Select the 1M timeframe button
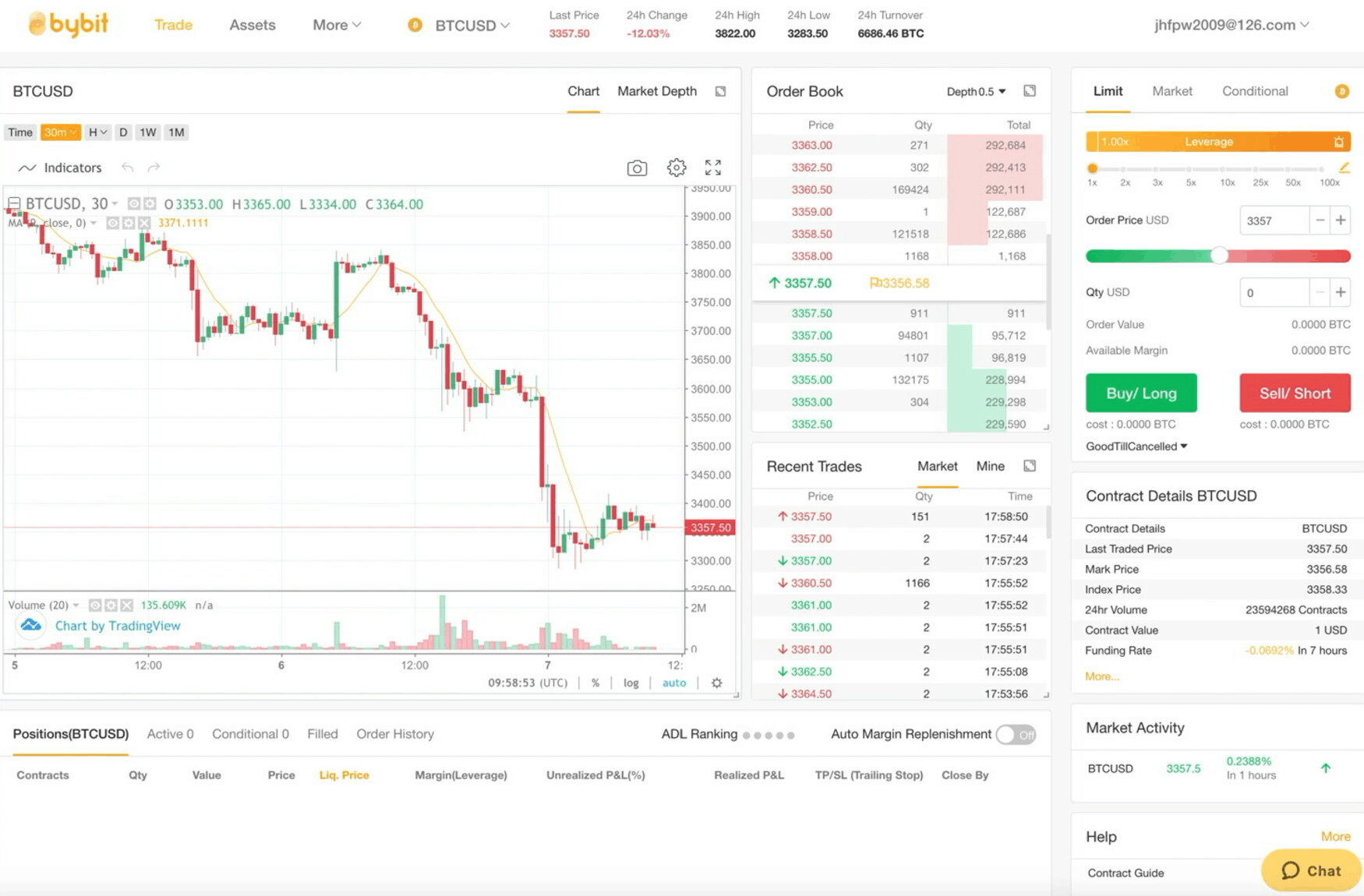This screenshot has width=1364, height=896. point(177,132)
